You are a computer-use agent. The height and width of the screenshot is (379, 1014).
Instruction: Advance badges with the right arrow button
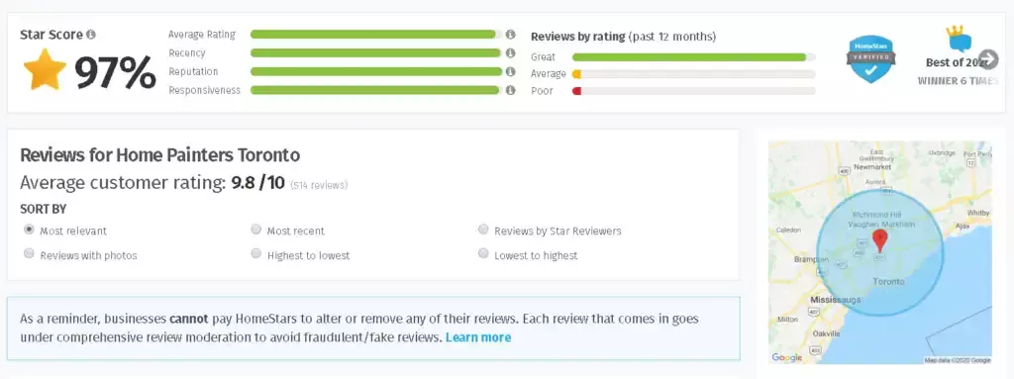pos(988,59)
